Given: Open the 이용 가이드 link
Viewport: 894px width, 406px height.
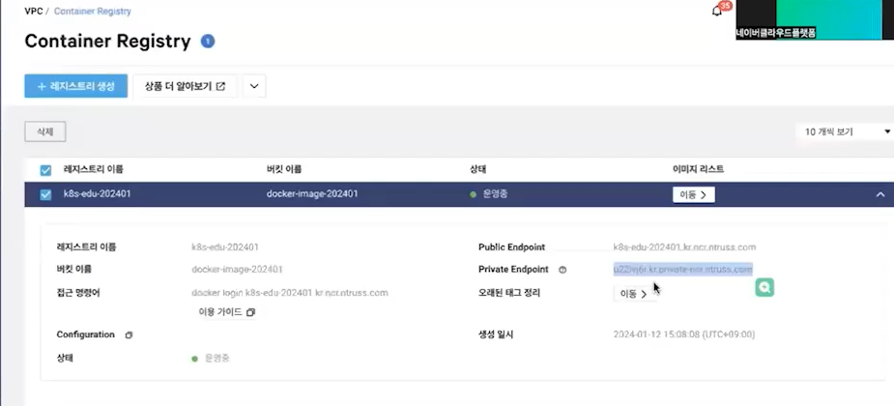Looking at the screenshot, I should 226,312.
